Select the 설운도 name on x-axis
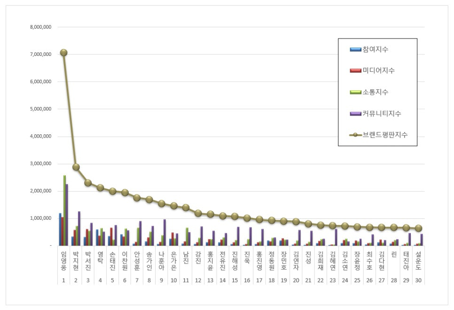Image resolution: width=454 pixels, height=310 pixels. 418,261
